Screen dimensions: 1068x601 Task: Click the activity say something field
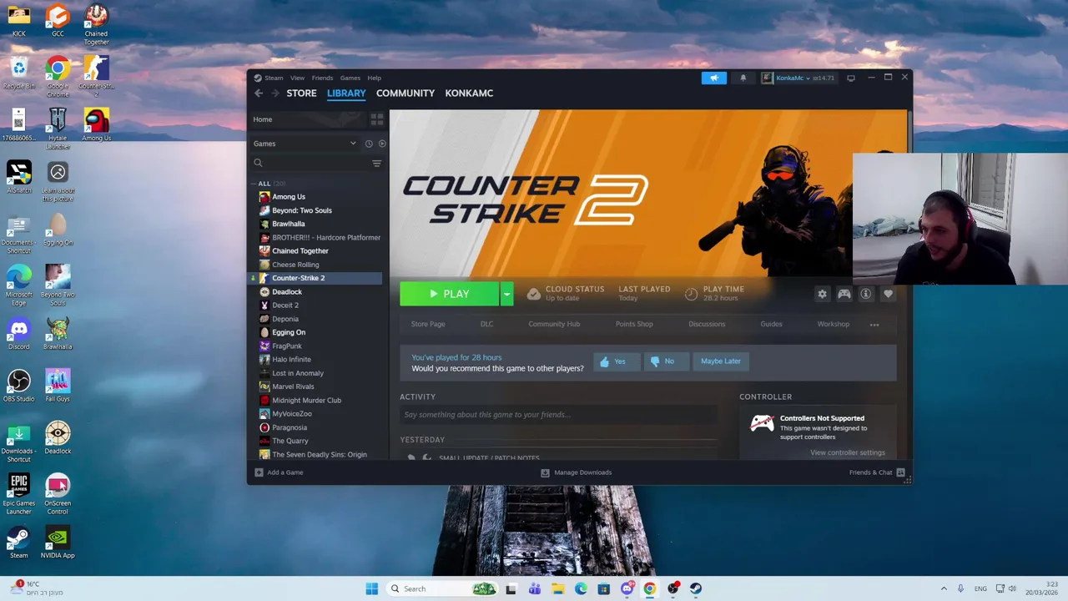558,415
